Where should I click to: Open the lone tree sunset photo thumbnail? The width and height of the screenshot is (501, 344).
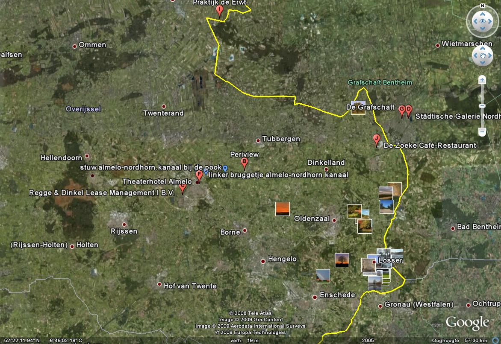coord(342,260)
